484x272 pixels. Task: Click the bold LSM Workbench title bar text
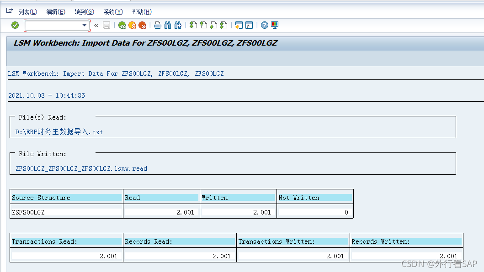pos(145,43)
